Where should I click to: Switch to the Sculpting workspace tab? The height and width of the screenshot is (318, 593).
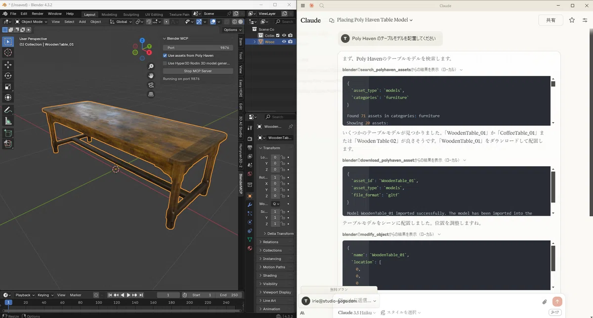pyautogui.click(x=131, y=14)
